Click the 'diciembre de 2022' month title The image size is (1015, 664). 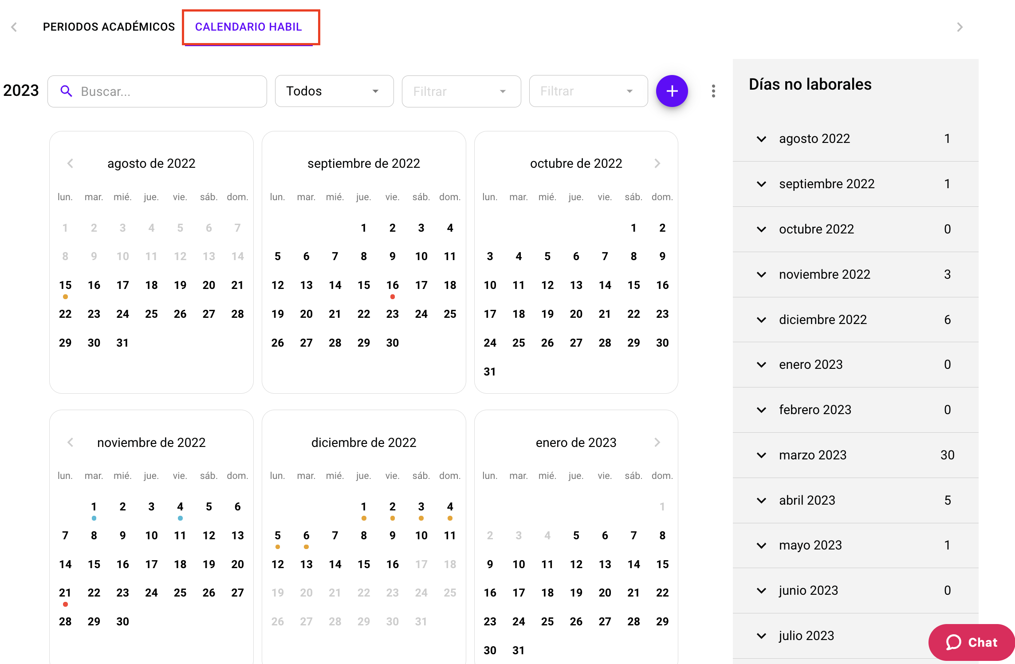click(364, 443)
